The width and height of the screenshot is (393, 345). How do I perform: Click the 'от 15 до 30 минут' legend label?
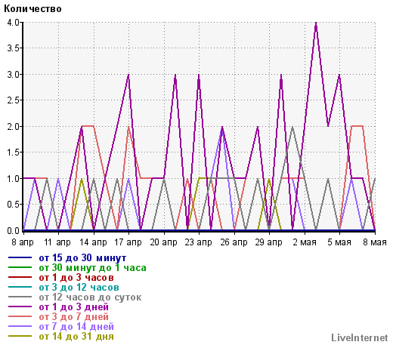click(82, 258)
